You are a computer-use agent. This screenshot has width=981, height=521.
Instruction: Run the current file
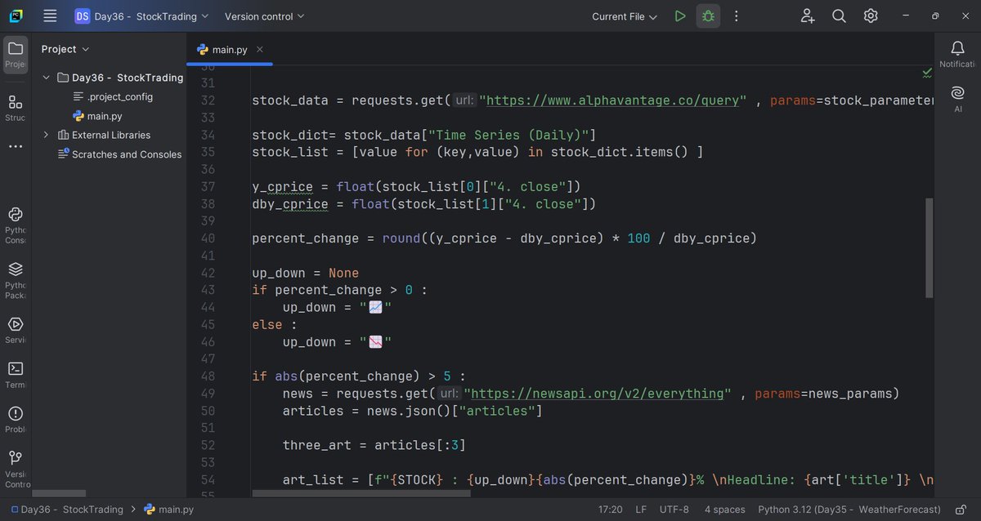tap(680, 16)
